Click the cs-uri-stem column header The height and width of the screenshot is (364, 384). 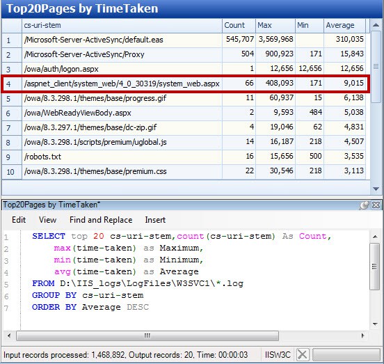click(122, 25)
